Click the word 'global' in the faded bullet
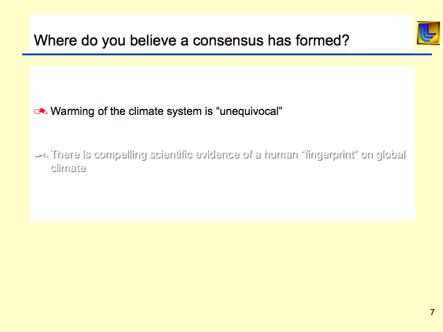443x332 pixels. [391, 155]
